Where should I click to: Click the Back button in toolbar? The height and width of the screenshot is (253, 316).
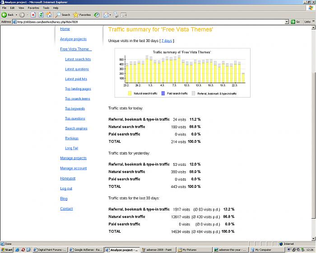coord(8,15)
